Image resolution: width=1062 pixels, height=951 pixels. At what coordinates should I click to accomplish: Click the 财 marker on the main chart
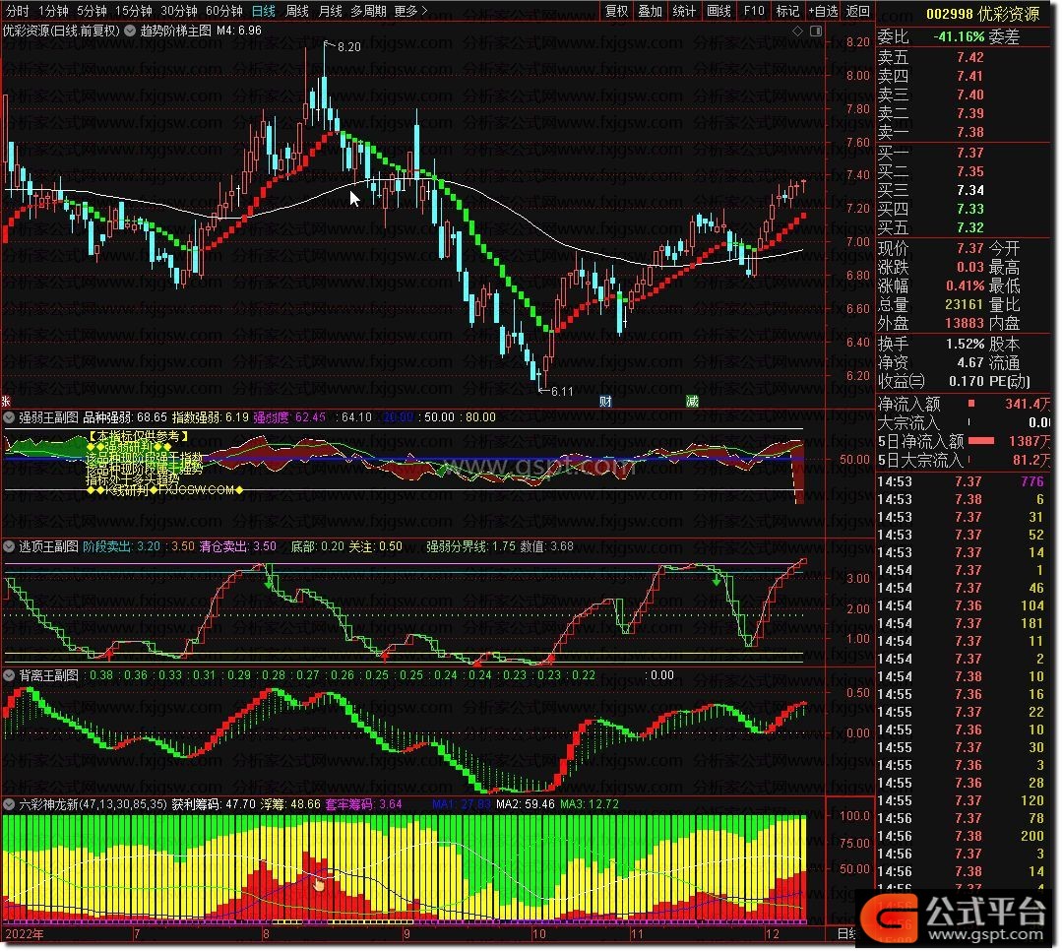pyautogui.click(x=605, y=401)
